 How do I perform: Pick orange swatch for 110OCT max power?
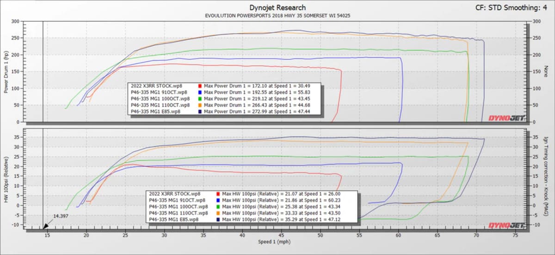pyautogui.click(x=199, y=105)
